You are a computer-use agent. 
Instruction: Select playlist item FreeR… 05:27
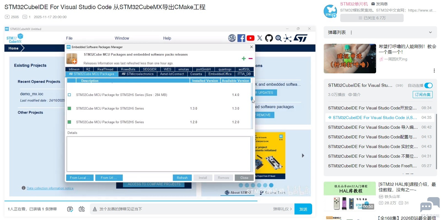tap(380, 166)
